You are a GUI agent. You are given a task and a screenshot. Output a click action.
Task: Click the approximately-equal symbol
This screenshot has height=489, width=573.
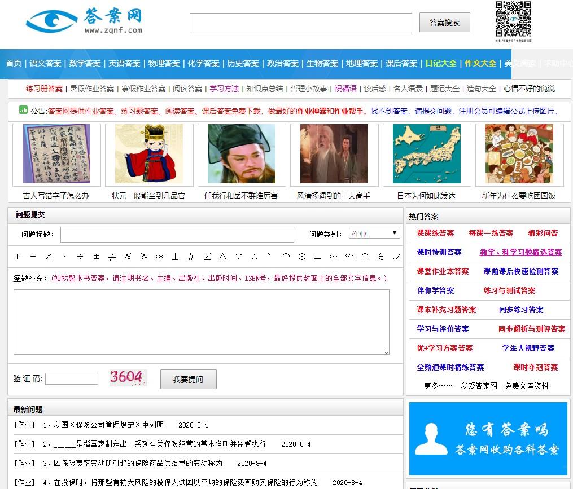pos(159,257)
